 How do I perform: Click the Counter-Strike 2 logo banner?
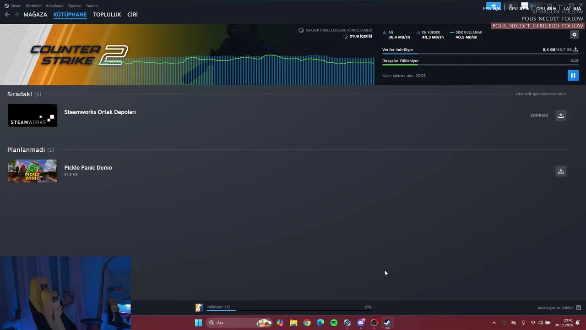79,55
